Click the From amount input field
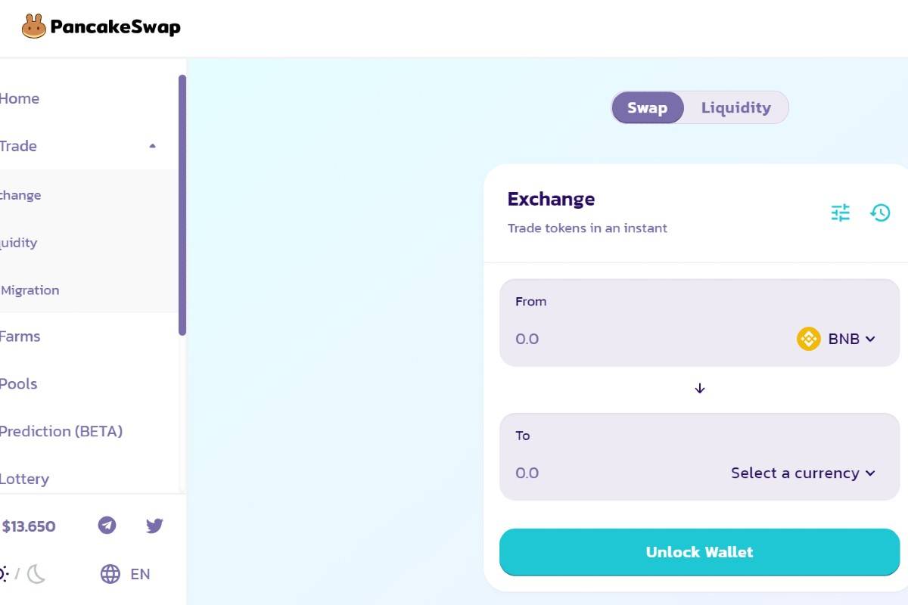Screen dimensions: 908x605 (x=643, y=339)
